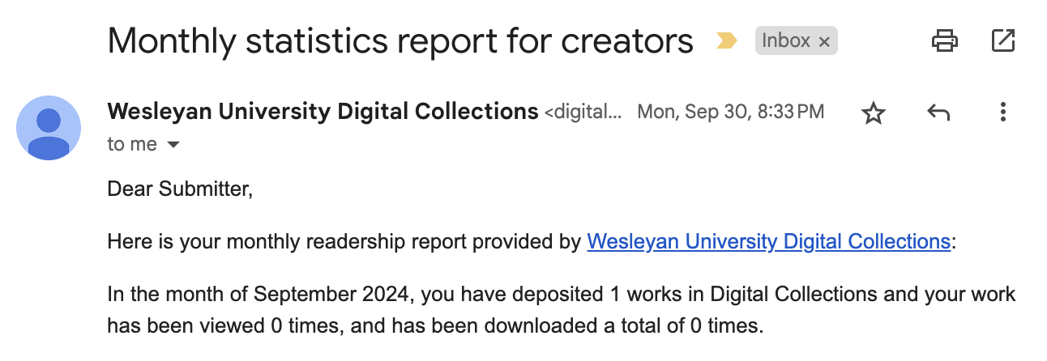Print the email using the printer icon
This screenshot has height=361, width=1047.
tap(945, 40)
